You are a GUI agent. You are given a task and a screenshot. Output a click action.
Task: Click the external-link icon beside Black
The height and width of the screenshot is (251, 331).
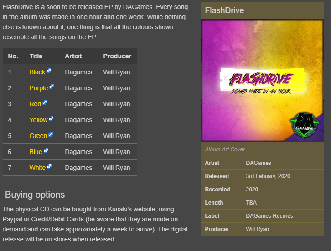49,71
